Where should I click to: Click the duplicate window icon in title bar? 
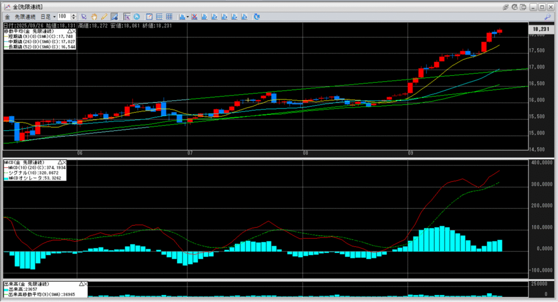pos(524,7)
